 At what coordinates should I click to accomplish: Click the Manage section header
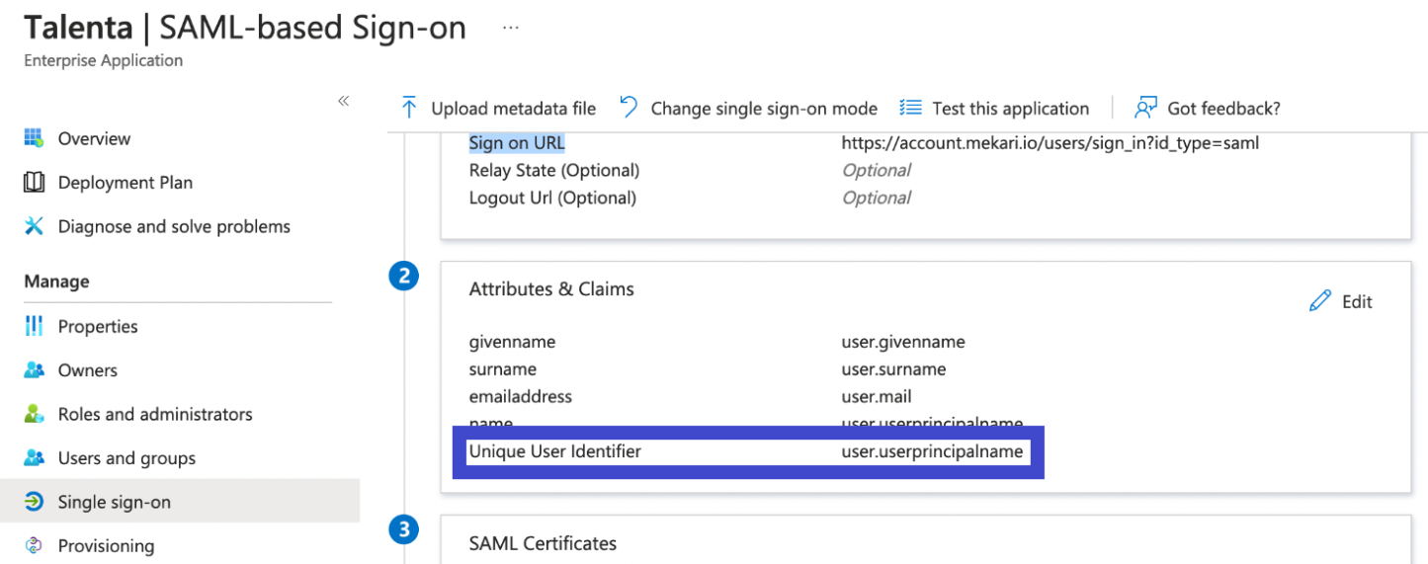[x=56, y=282]
